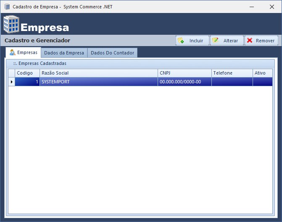Click the empty Telefone cell of SYSTEMPORT
Viewport: 282px width, 222px height.
[x=232, y=82]
